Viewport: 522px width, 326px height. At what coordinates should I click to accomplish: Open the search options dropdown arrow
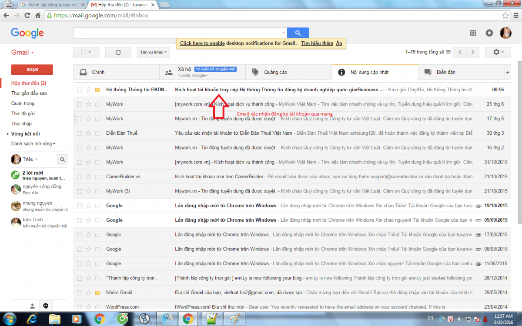pos(284,33)
